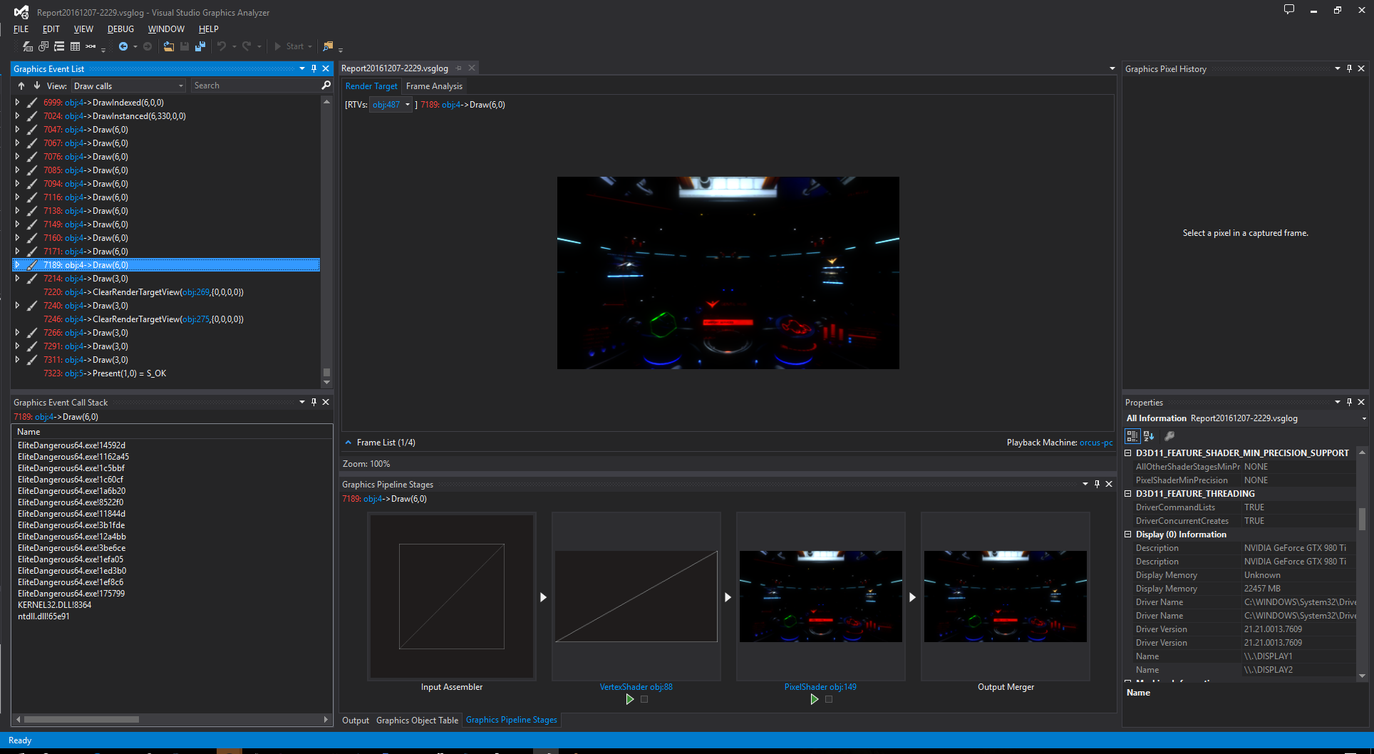Switch to the Output tab
This screenshot has width=1374, height=754.
pos(356,721)
